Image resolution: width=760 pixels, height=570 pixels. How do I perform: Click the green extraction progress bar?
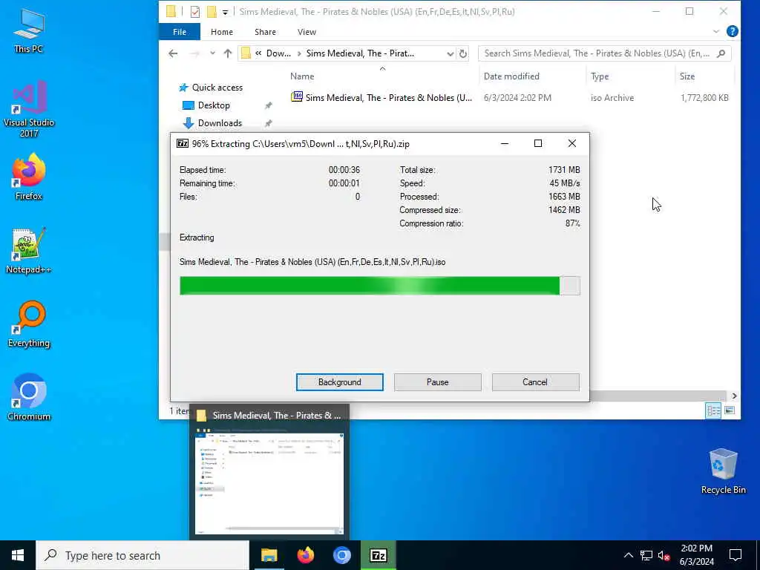379,286
